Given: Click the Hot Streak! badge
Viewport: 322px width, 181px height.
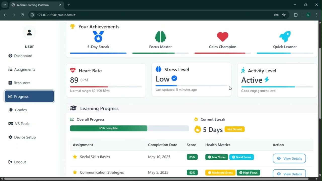Looking at the screenshot, I should [x=235, y=129].
